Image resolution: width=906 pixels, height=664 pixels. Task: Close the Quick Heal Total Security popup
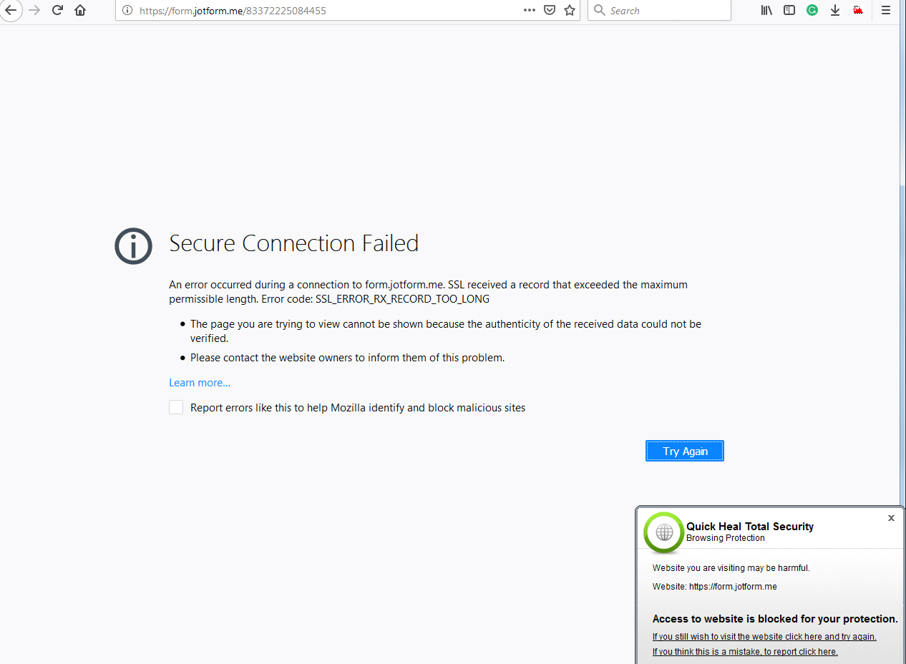tap(891, 518)
